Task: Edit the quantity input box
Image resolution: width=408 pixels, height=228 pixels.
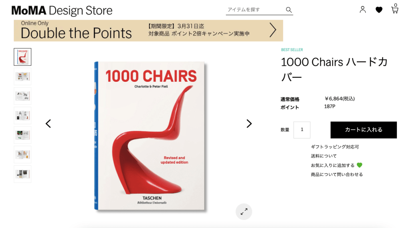Action: tap(302, 130)
